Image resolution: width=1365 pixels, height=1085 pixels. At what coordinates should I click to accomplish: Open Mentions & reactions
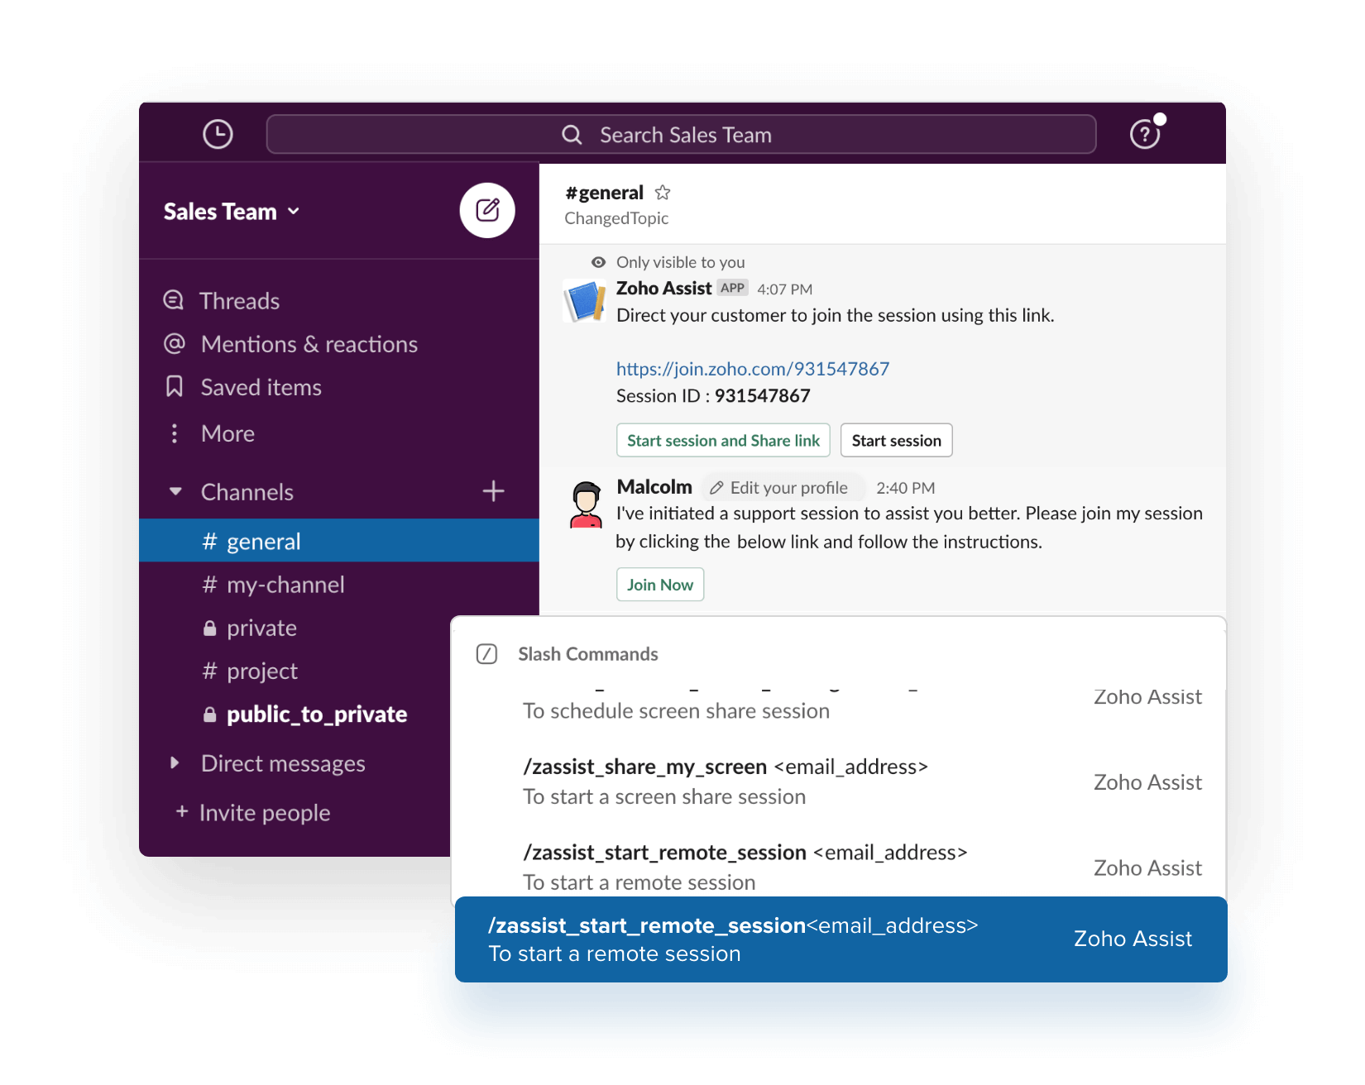pos(309,344)
